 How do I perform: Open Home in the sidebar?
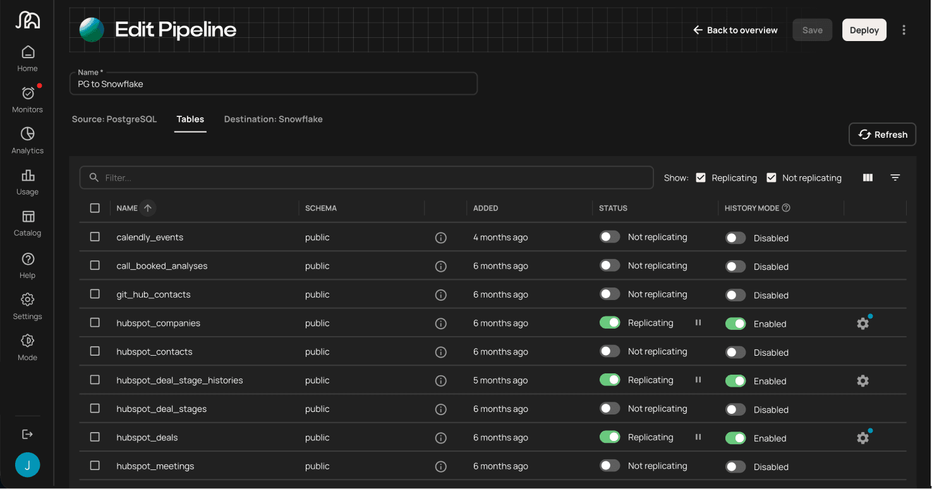[27, 59]
